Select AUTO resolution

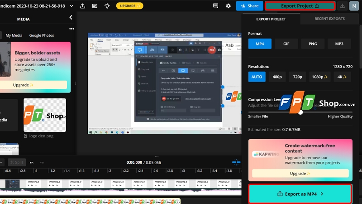tap(257, 77)
